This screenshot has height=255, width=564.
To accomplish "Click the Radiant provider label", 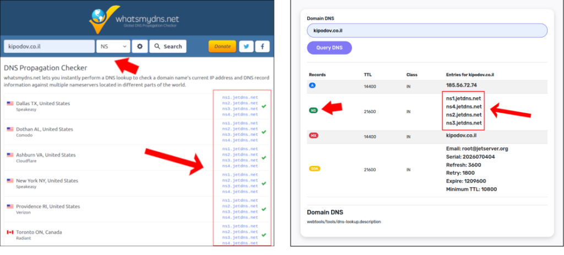I will coord(23,239).
